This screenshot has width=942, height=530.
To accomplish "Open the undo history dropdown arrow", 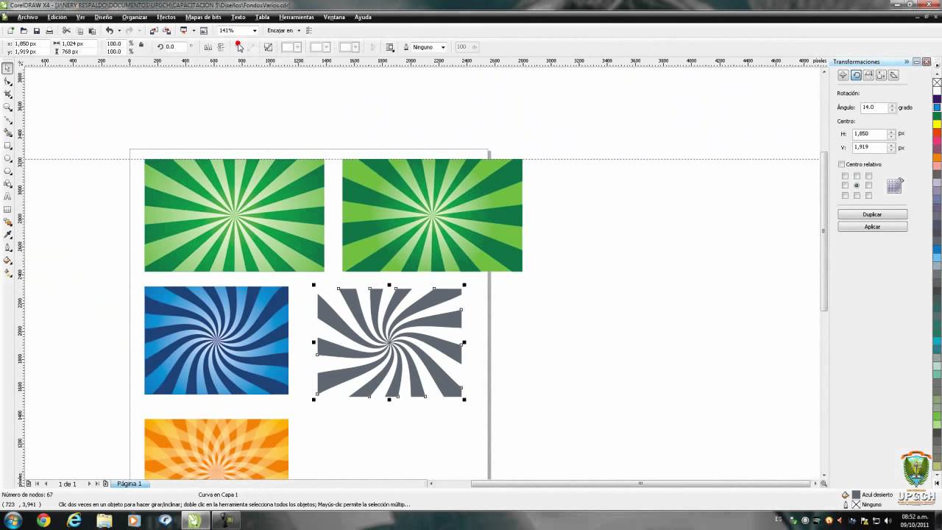I will pos(118,31).
